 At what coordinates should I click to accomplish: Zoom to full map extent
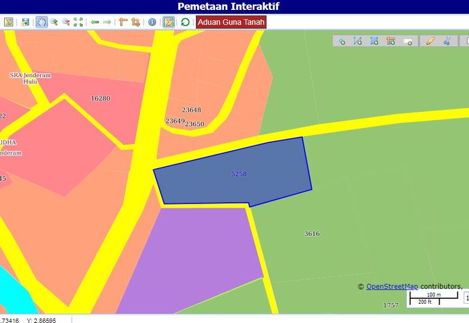[x=78, y=22]
